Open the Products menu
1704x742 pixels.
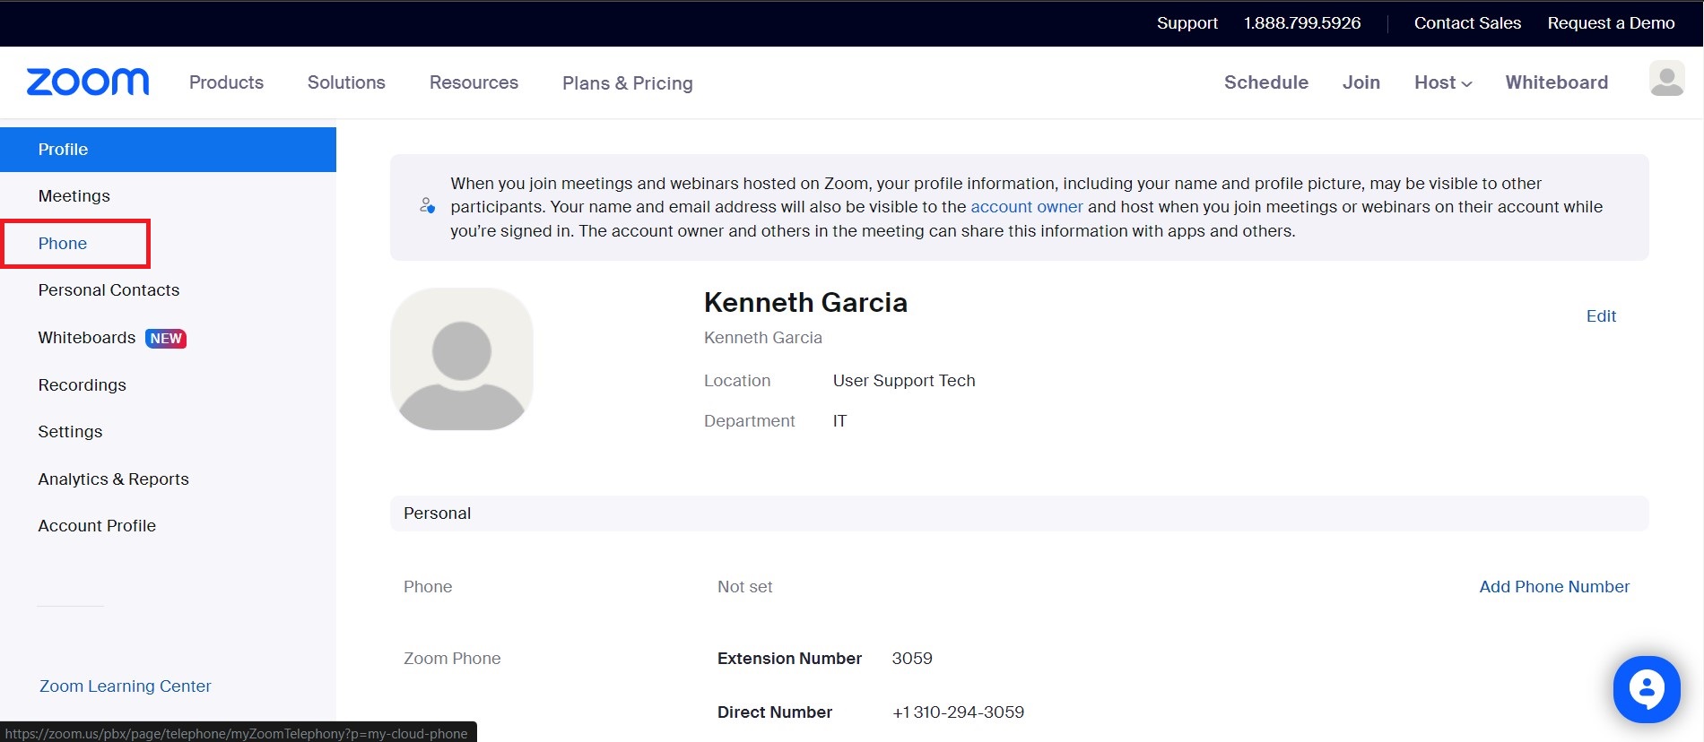point(226,82)
